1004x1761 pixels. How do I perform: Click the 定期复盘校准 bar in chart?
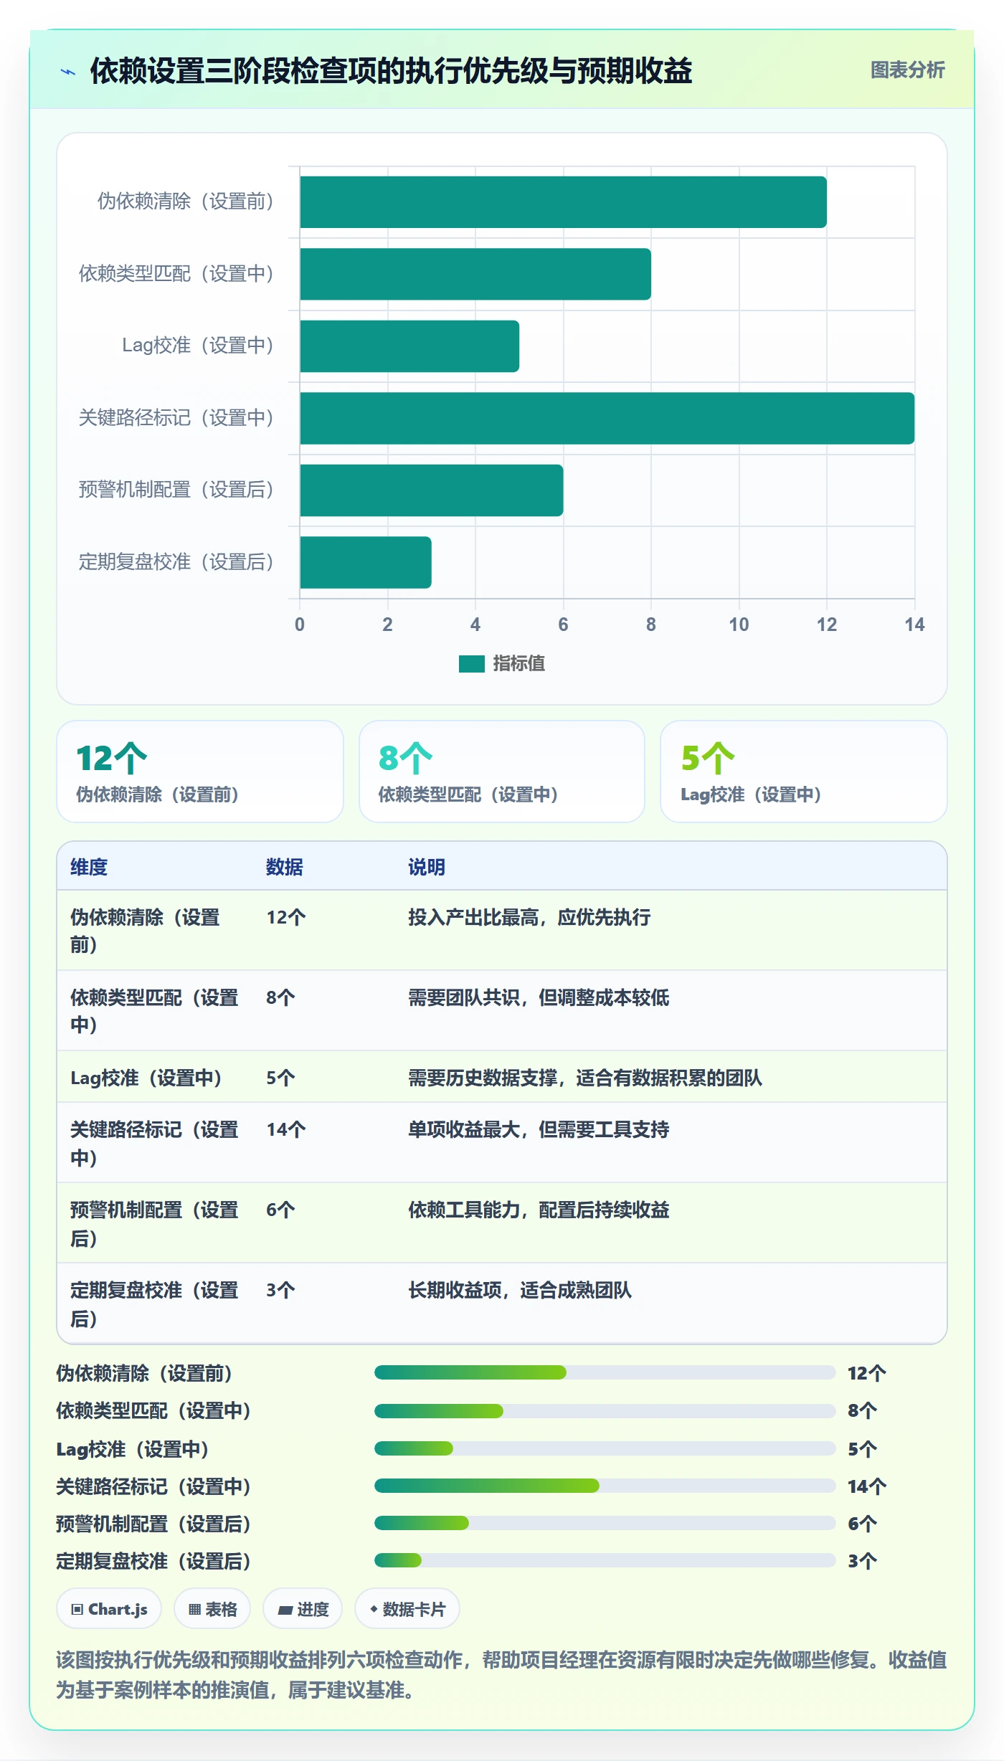tap(366, 562)
